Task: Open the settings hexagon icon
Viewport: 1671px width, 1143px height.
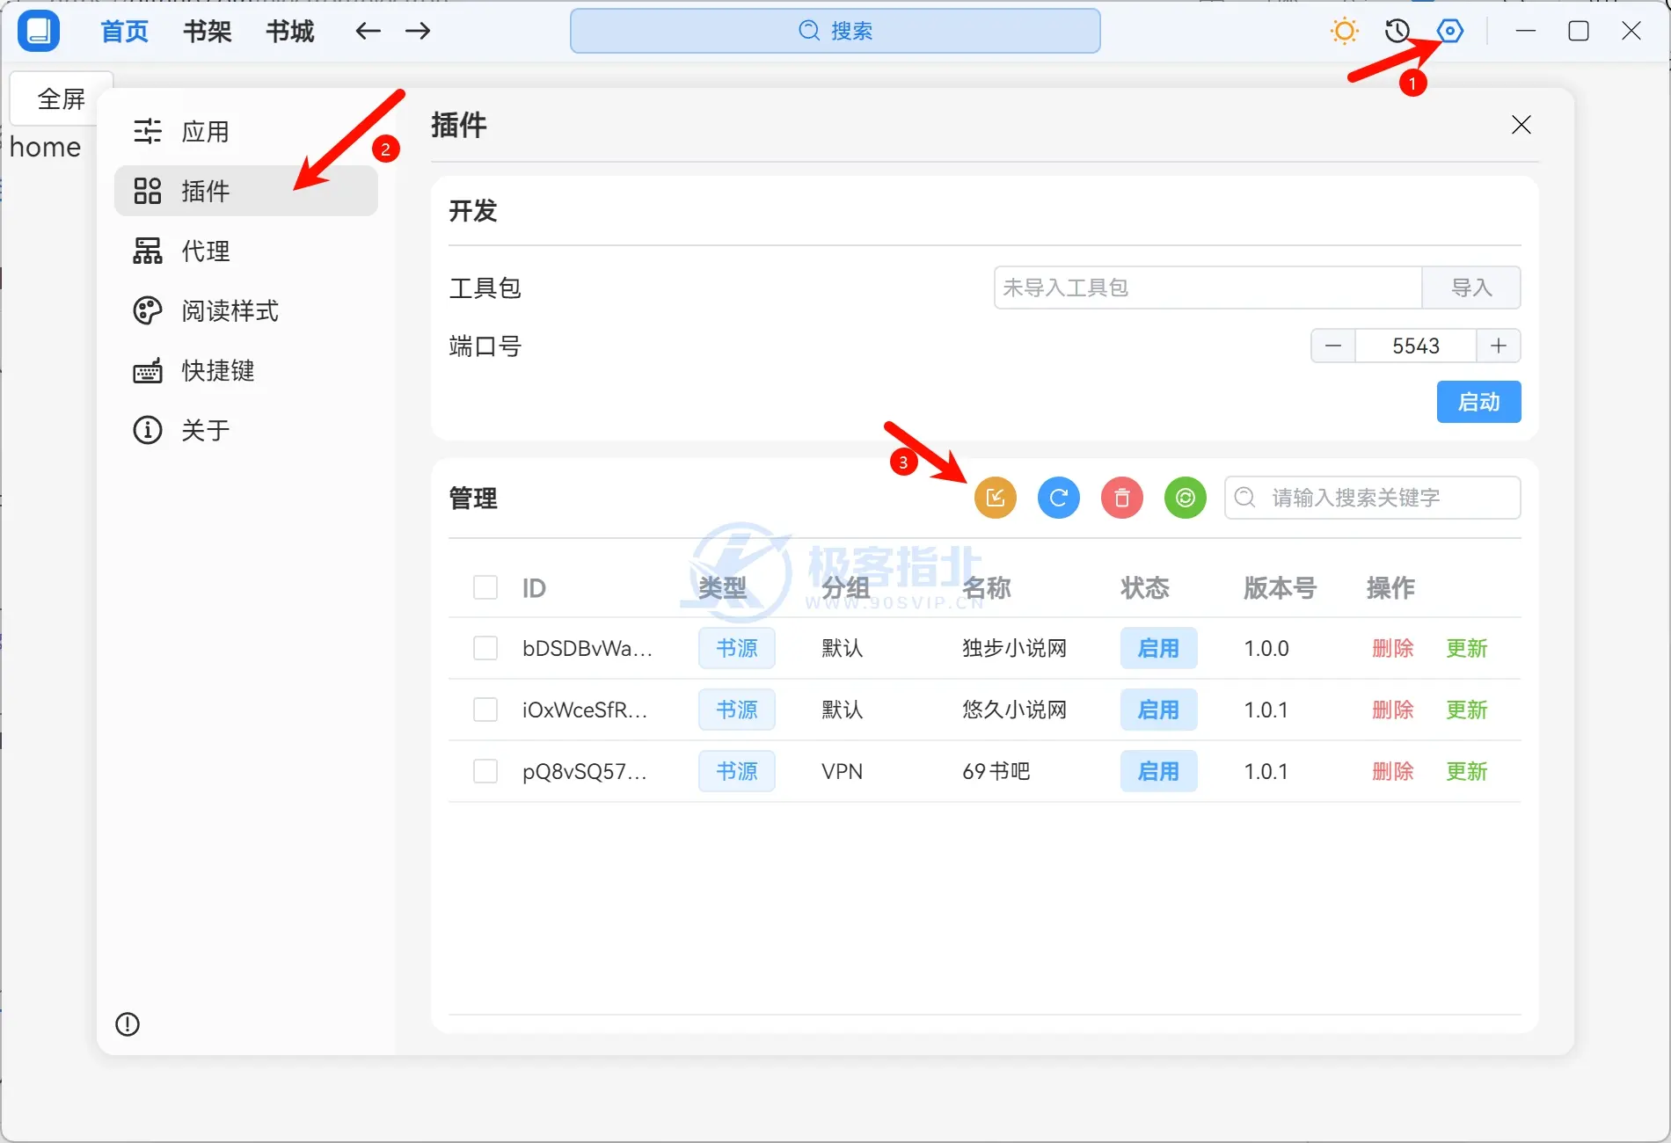Action: pyautogui.click(x=1450, y=31)
